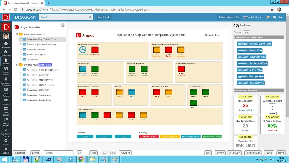
Task: Click Application - Owner View dashboard button
Action: (x=250, y=50)
